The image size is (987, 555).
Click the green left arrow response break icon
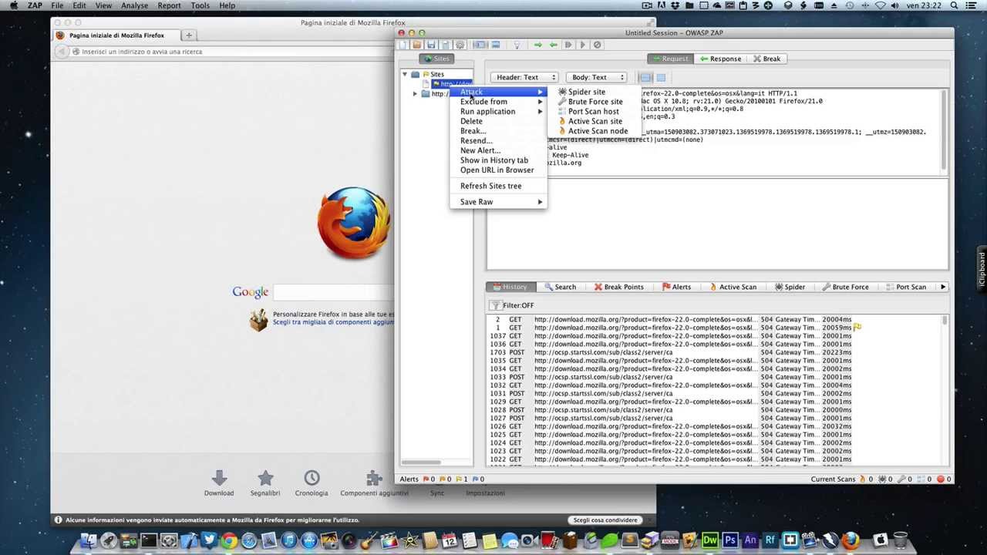pyautogui.click(x=553, y=45)
